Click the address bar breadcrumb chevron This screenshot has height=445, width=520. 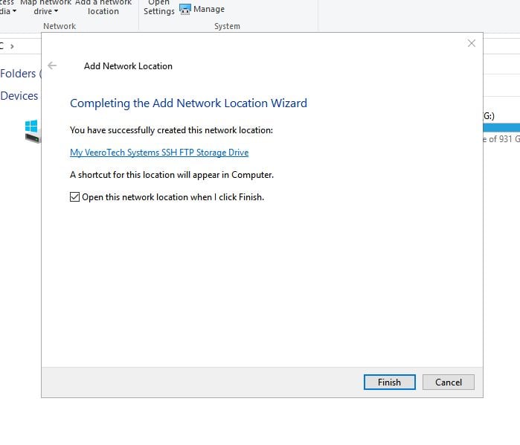(x=12, y=46)
